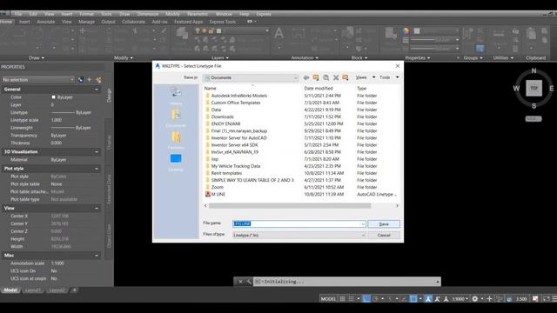
Task: Click Cancel button in dialog
Action: point(384,236)
